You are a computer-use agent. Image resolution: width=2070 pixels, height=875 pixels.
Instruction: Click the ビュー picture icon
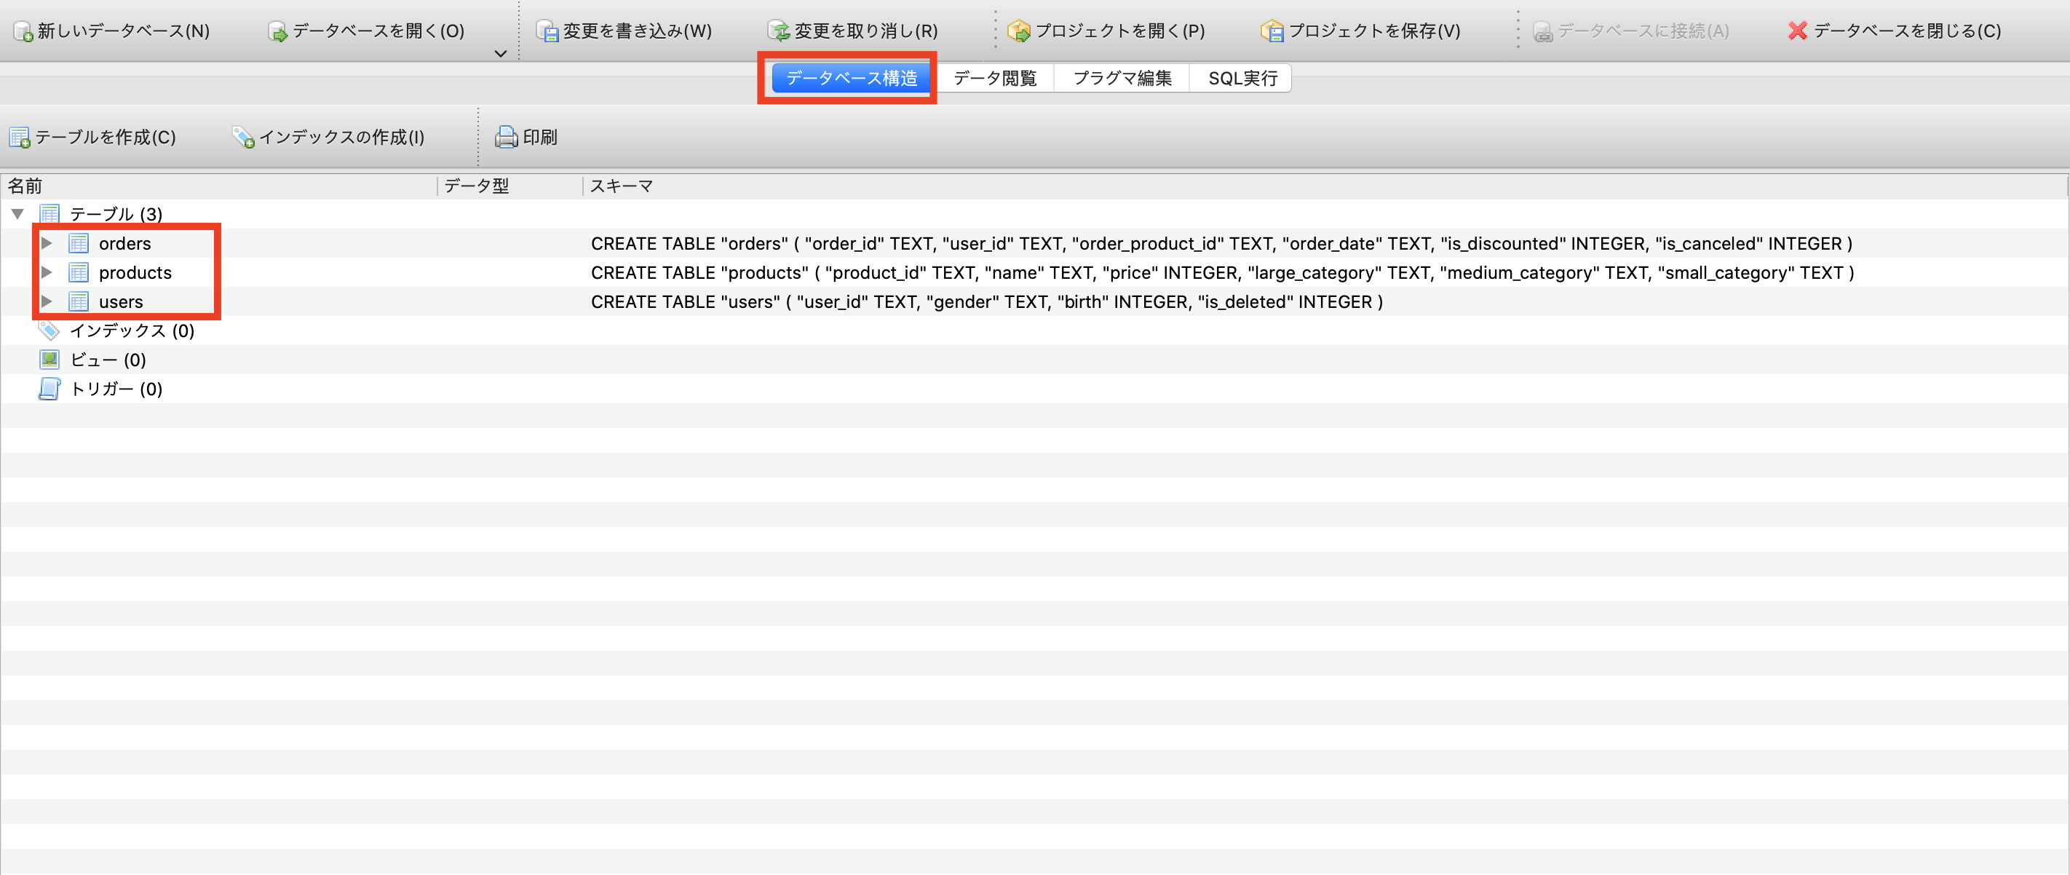click(x=49, y=359)
